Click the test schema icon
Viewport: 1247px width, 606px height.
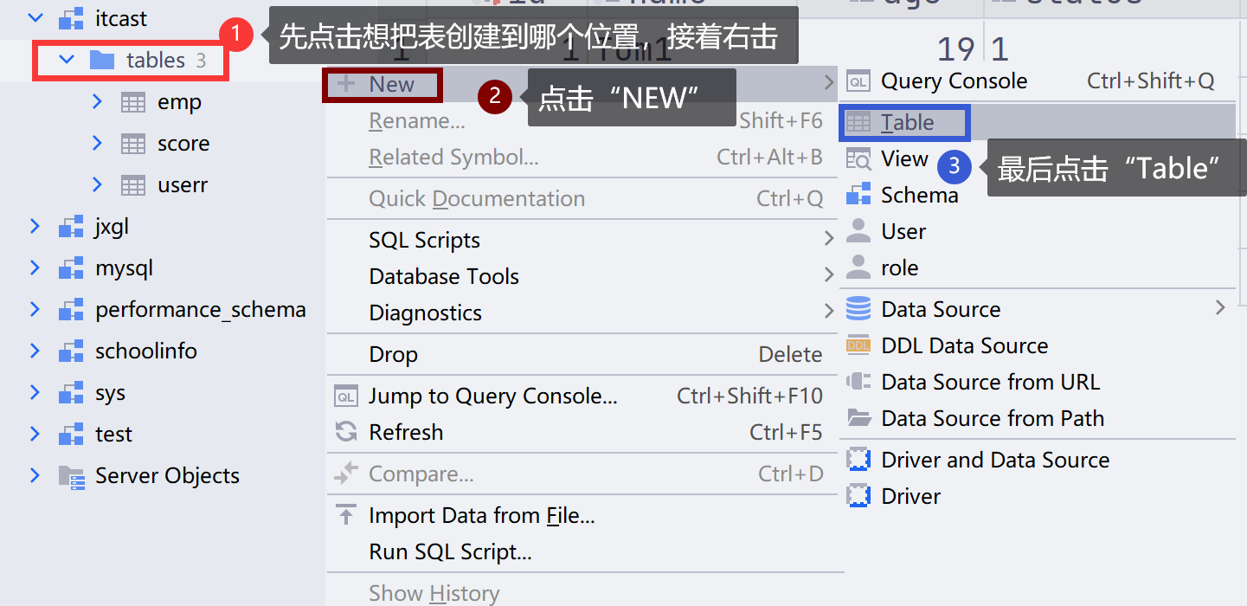pos(71,435)
